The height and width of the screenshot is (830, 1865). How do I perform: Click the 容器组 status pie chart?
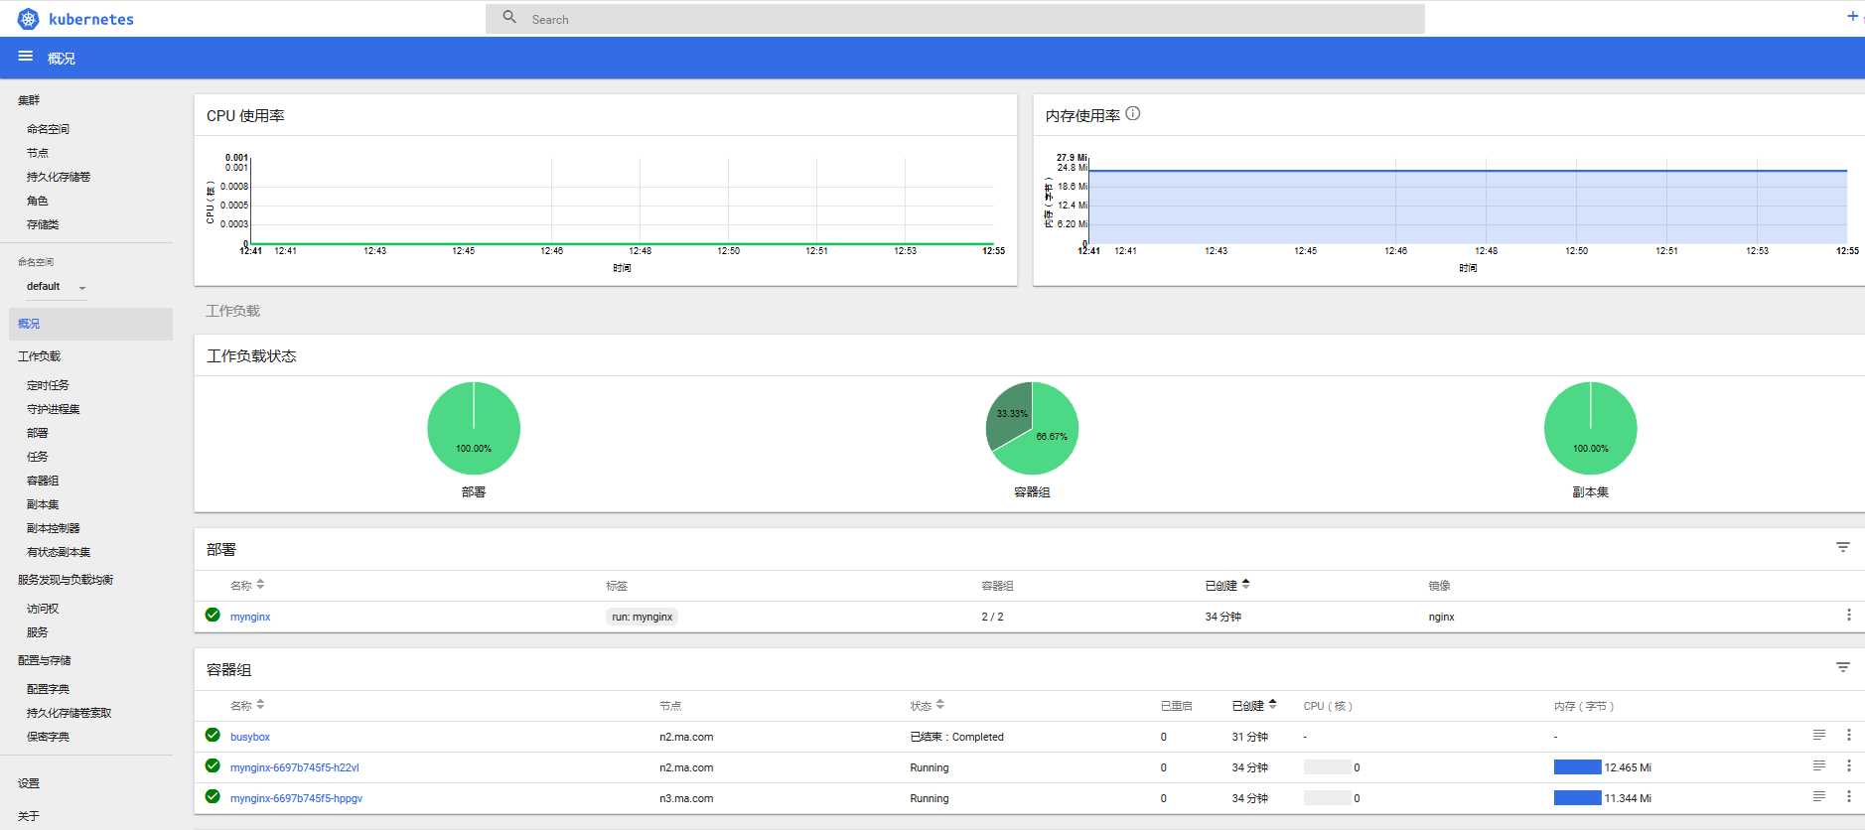(x=1032, y=428)
